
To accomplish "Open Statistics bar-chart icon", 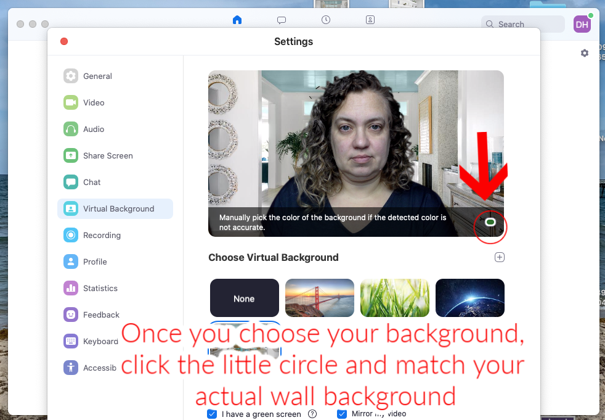I will (71, 288).
